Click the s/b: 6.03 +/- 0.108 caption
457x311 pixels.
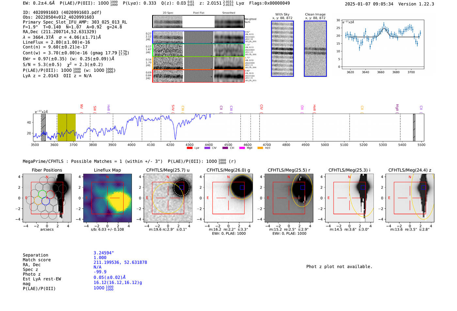pos(107,229)
